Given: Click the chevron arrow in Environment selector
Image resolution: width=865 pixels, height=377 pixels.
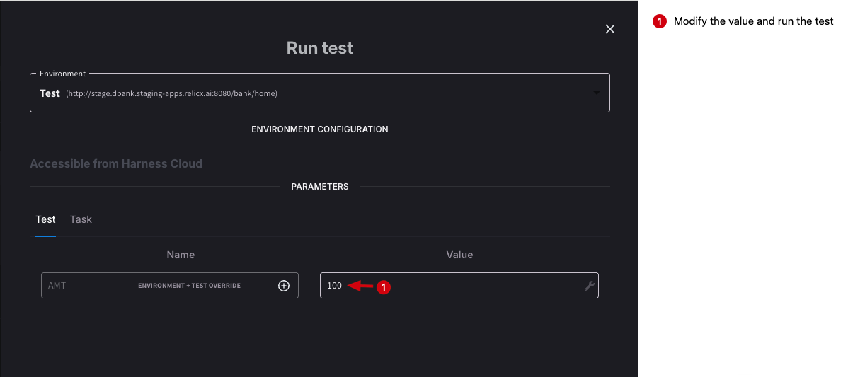Looking at the screenshot, I should [x=596, y=93].
